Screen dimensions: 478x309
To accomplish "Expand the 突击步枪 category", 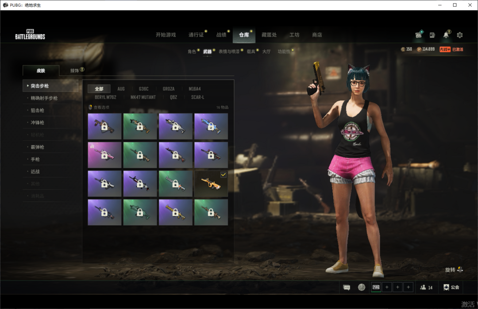I will pyautogui.click(x=50, y=86).
